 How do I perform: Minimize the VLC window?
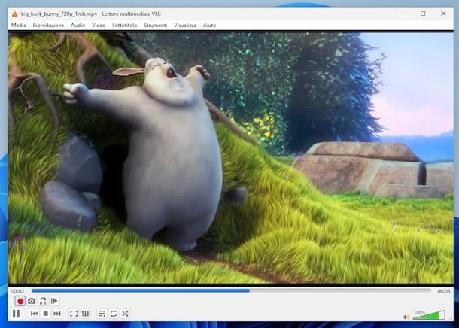pos(403,14)
